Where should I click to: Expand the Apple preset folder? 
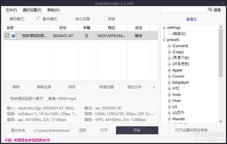click(169, 70)
